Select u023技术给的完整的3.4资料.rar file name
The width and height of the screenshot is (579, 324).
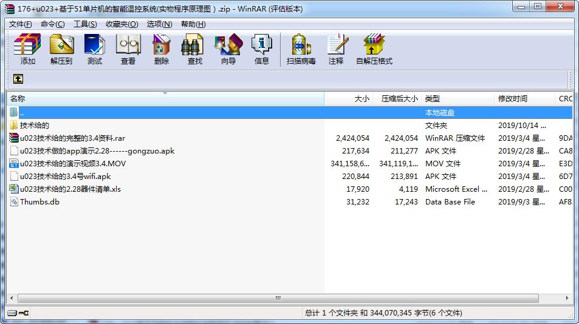coord(72,138)
